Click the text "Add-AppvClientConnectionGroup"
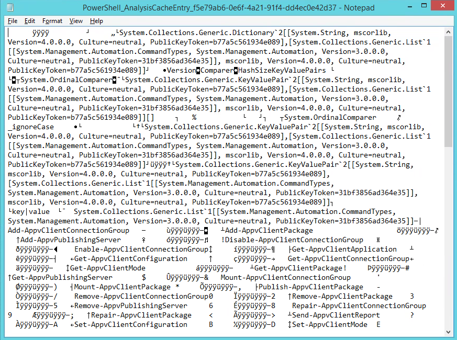This screenshot has width=457, height=340. [69, 231]
